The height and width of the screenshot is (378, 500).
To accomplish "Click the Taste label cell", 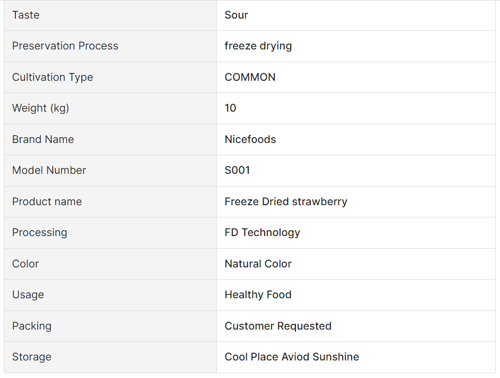I will (110, 15).
